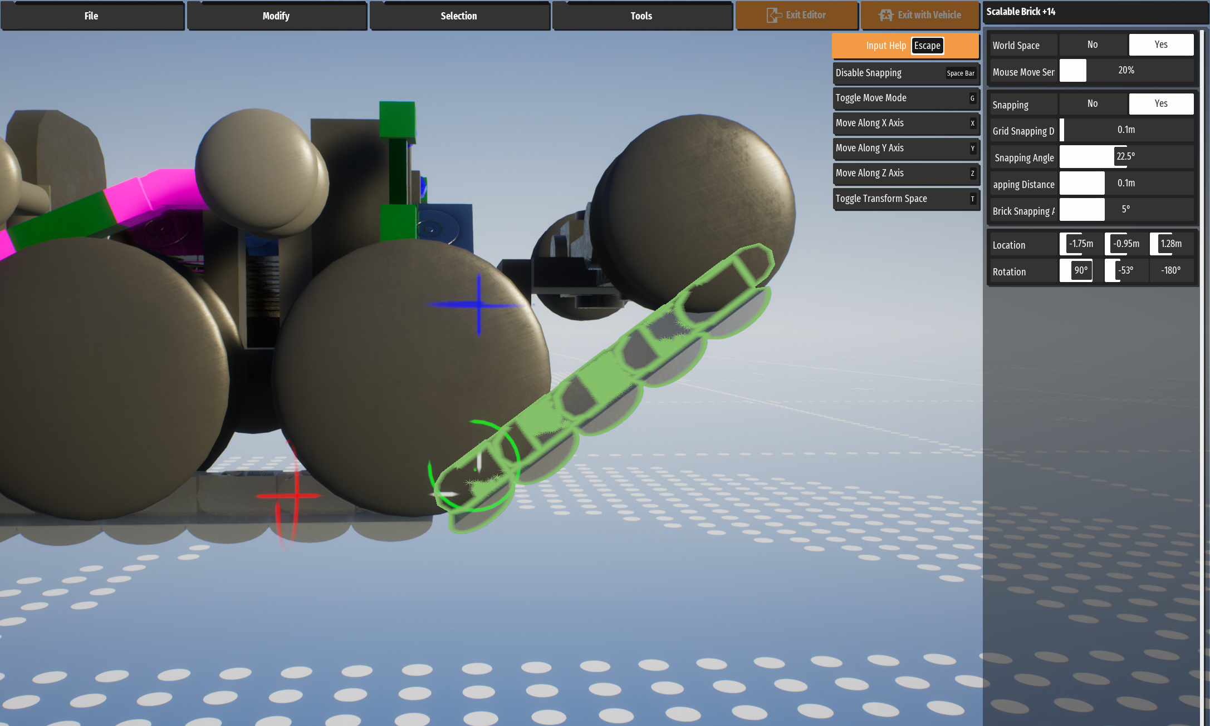Set World Space to No
The width and height of the screenshot is (1210, 726).
(1092, 45)
